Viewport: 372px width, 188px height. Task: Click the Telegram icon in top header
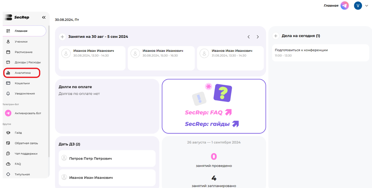click(345, 6)
